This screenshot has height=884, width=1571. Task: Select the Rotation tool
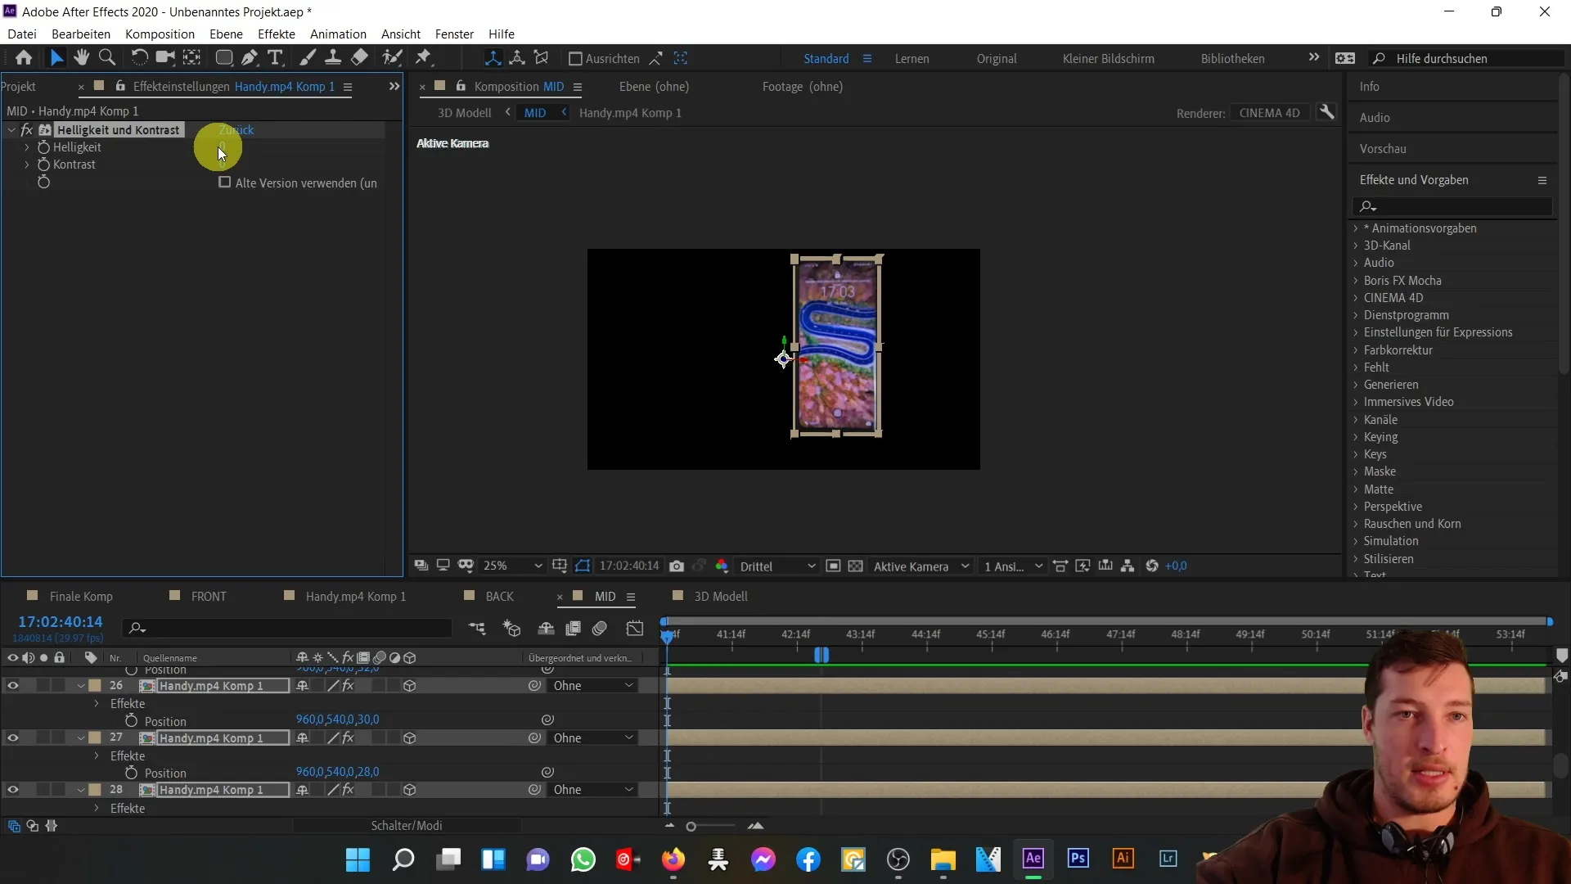pyautogui.click(x=140, y=58)
